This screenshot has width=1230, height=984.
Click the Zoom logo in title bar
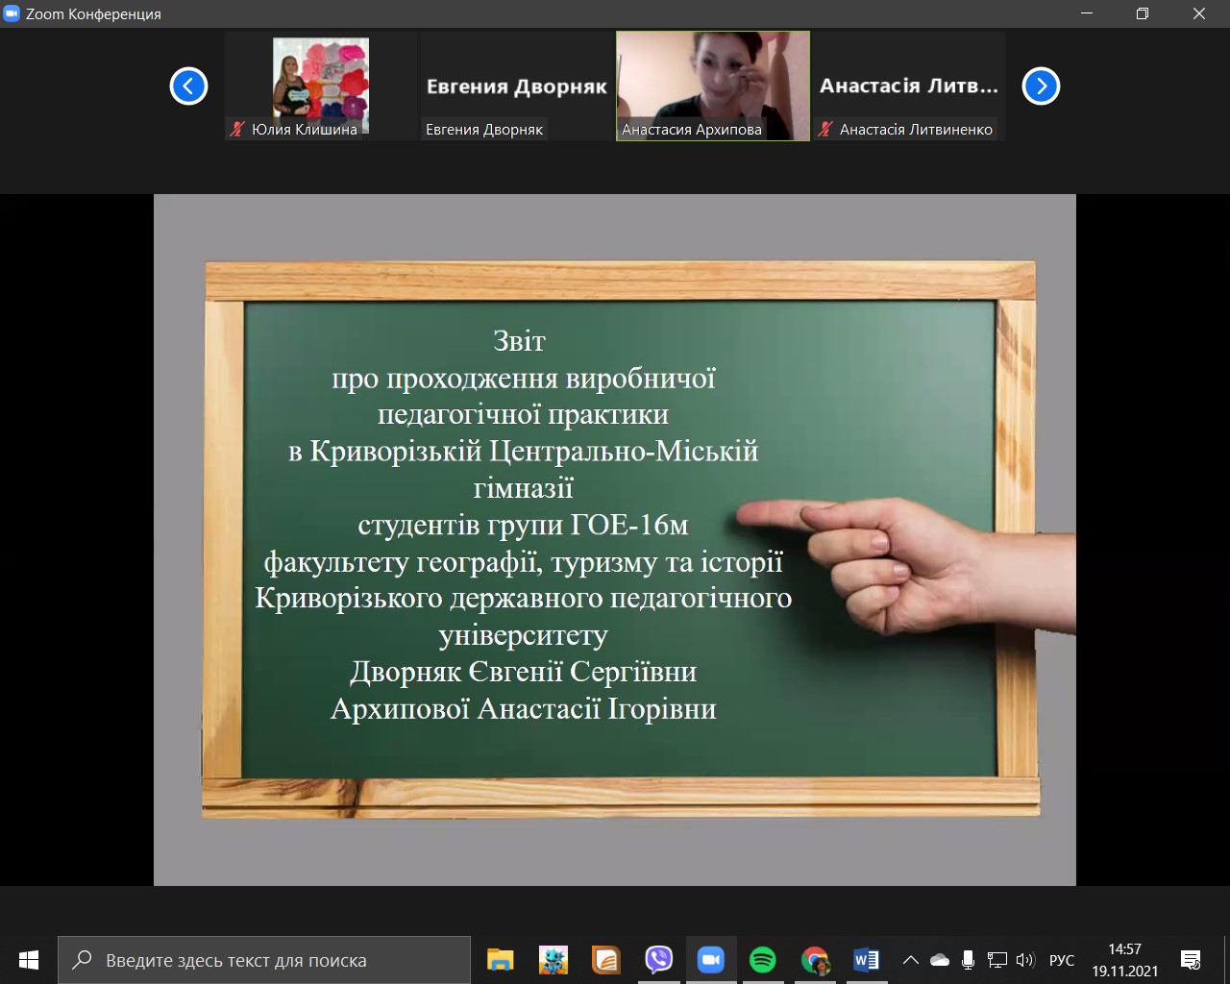click(x=12, y=13)
